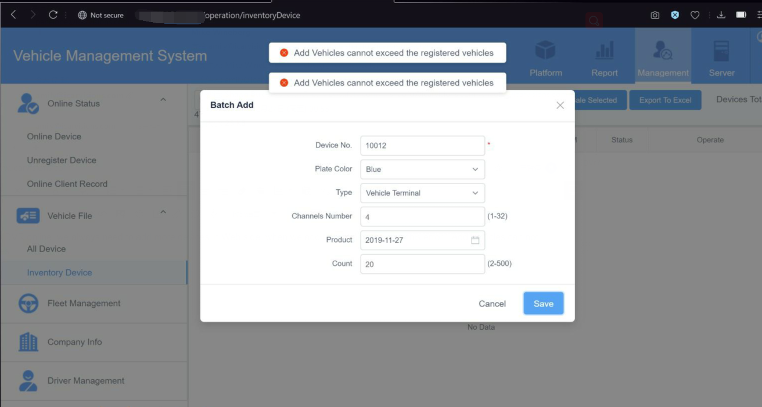Image resolution: width=762 pixels, height=407 pixels.
Task: Click the Batch Add dialog title
Action: pyautogui.click(x=232, y=105)
